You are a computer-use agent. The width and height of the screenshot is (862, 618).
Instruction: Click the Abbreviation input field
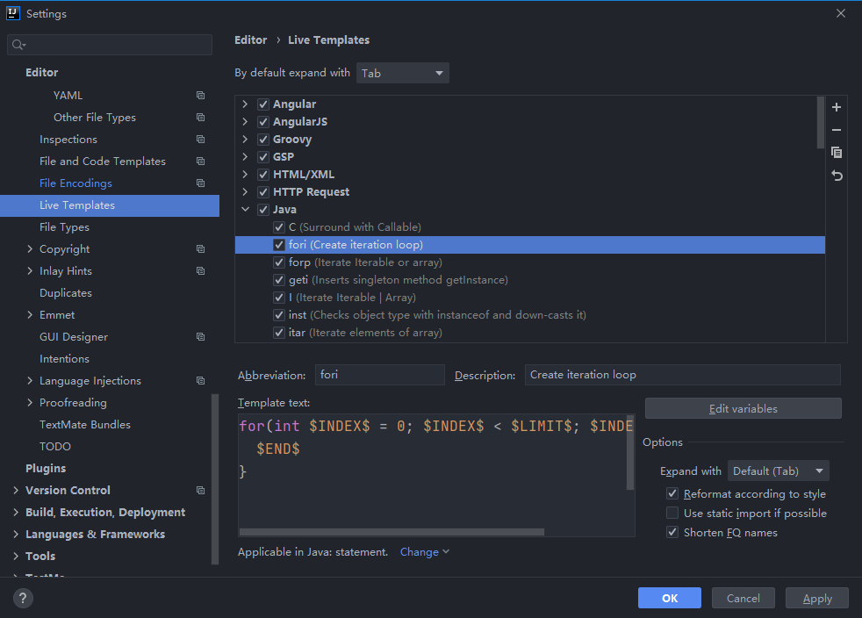[x=379, y=375]
